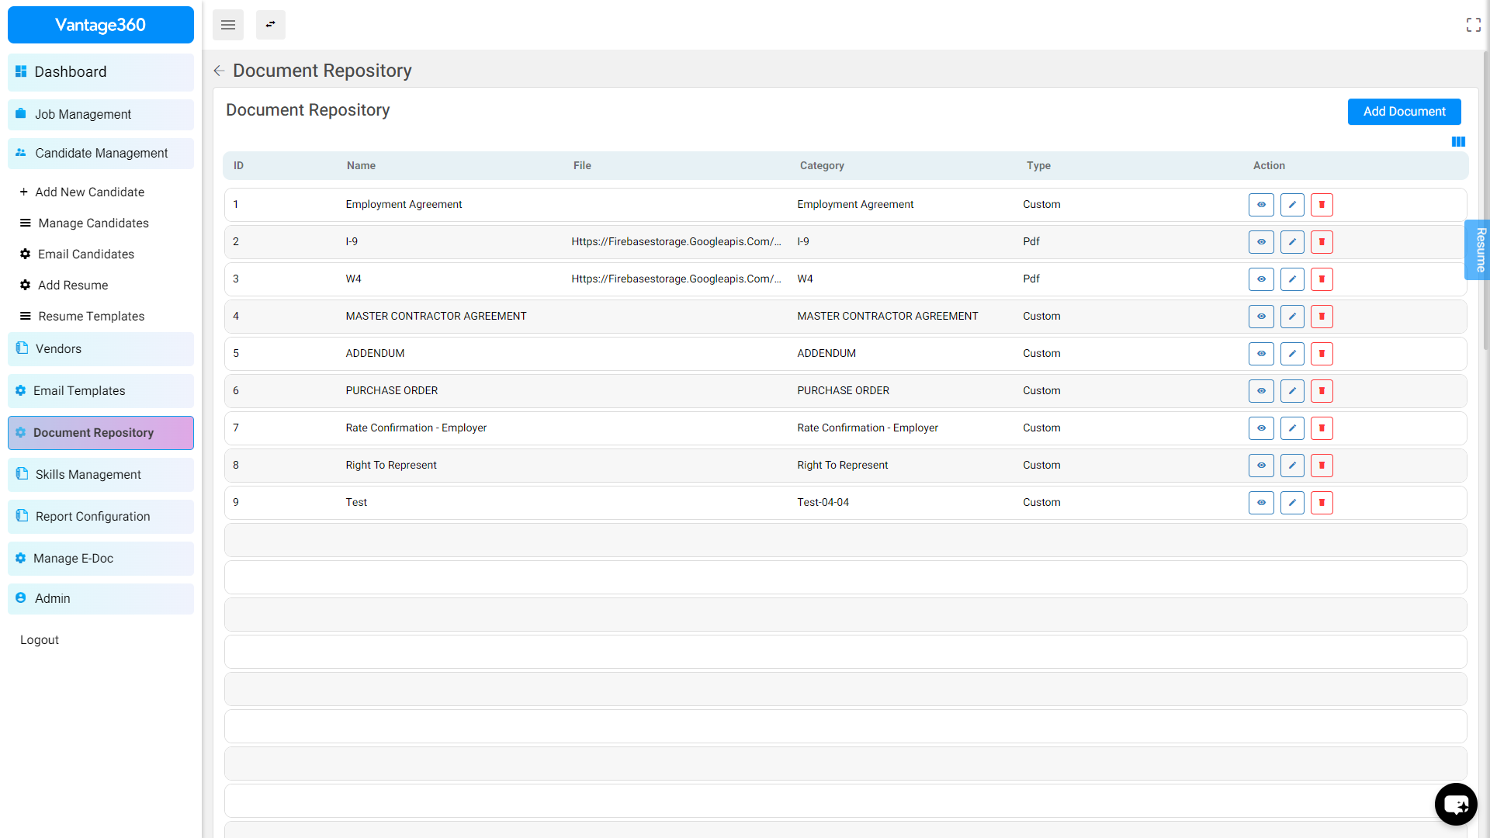
Task: Go back using the arrow beside Document Repository
Action: (219, 71)
